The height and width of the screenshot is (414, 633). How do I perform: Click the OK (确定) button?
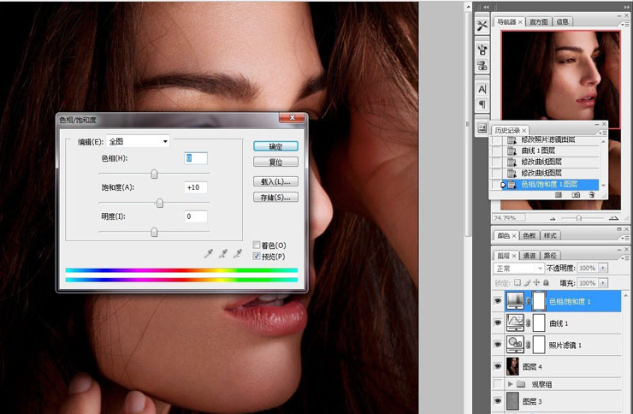(x=275, y=146)
